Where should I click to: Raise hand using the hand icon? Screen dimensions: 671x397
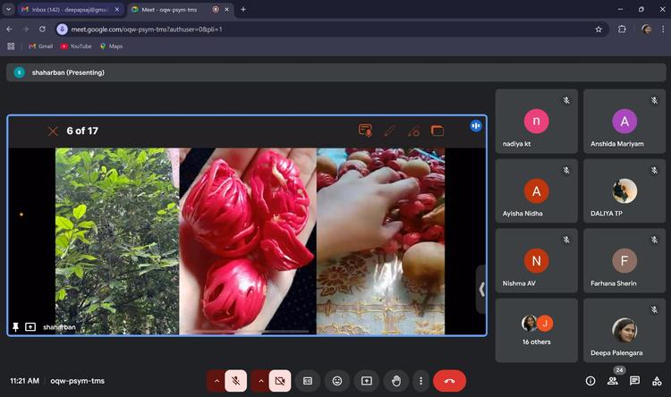pos(395,381)
